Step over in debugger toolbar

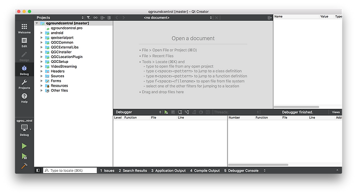pyautogui.click(x=180, y=112)
